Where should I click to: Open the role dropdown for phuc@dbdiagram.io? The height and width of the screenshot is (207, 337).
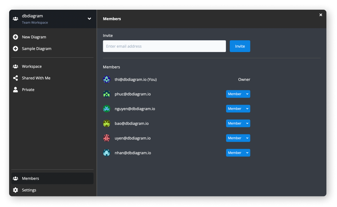[238, 94]
